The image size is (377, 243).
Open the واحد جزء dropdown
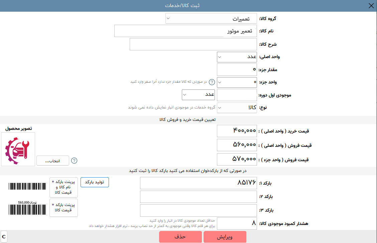pyautogui.click(x=237, y=82)
